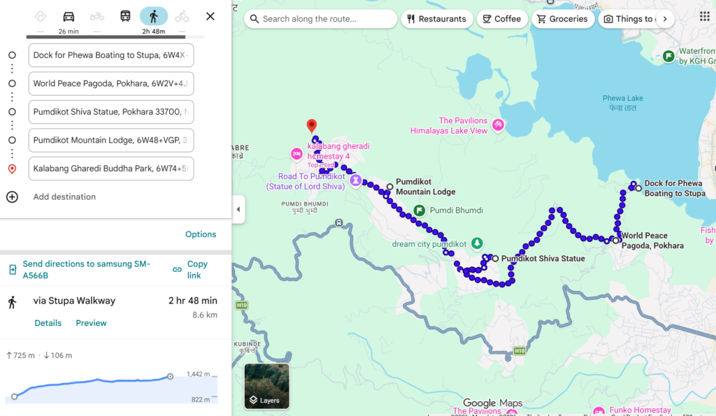
Task: Click the Funko Homestay marker
Action: (x=599, y=410)
